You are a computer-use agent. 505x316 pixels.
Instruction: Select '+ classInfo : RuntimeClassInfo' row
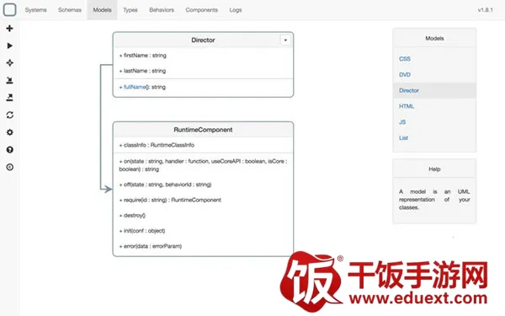click(x=157, y=145)
